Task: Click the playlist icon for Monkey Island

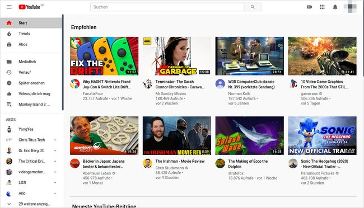Action: click(9, 105)
